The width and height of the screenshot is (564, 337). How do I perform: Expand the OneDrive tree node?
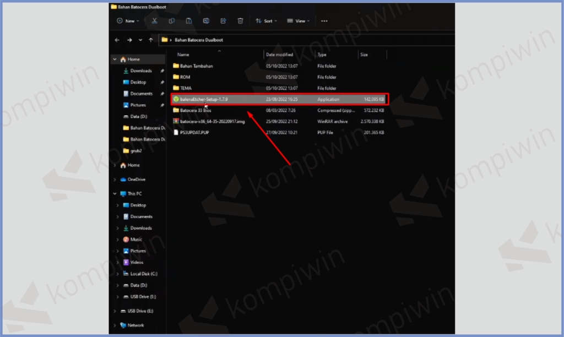115,180
